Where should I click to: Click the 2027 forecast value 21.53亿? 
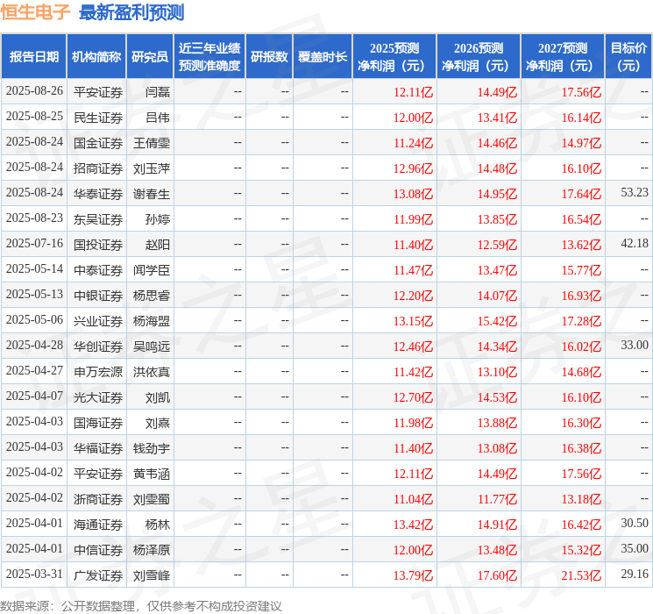click(x=581, y=575)
